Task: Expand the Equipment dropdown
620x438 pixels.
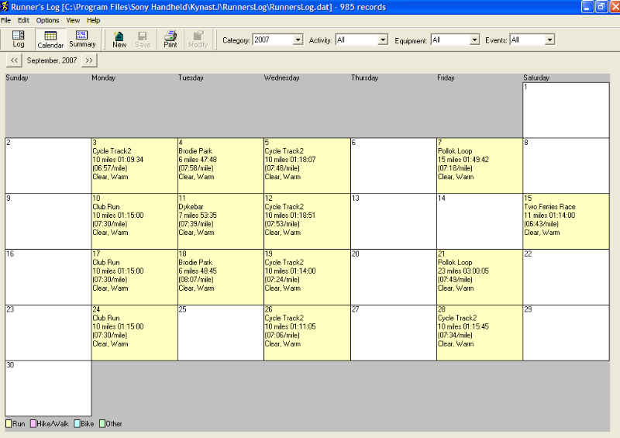Action: pyautogui.click(x=474, y=40)
